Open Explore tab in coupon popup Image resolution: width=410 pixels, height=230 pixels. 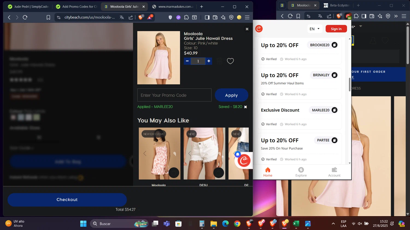tap(301, 172)
